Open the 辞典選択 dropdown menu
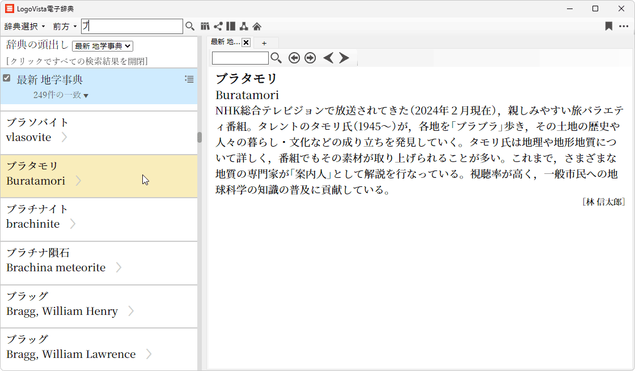 [24, 27]
